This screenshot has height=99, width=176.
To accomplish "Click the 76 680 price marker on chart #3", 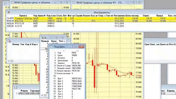I will 138,76.
